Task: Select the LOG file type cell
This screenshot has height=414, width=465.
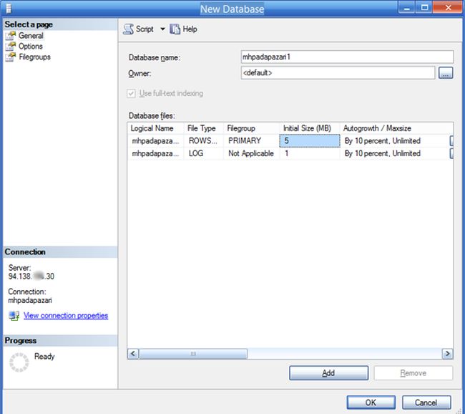Action: tap(204, 153)
